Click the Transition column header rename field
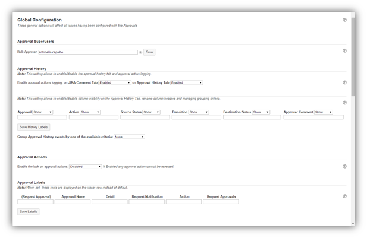Screen dimensions: 367x238 pyautogui.click(x=196, y=118)
